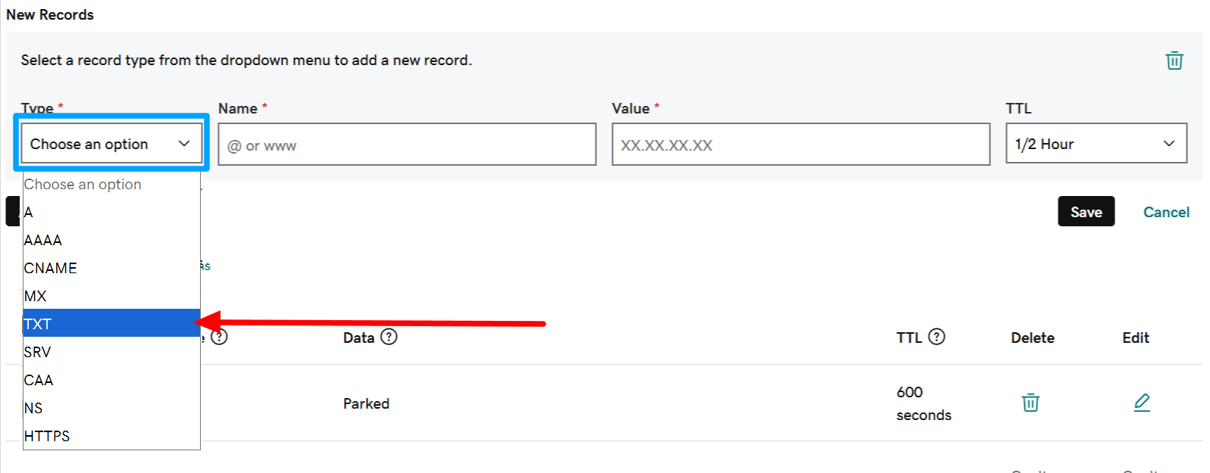Choose the A record type option

click(x=111, y=212)
